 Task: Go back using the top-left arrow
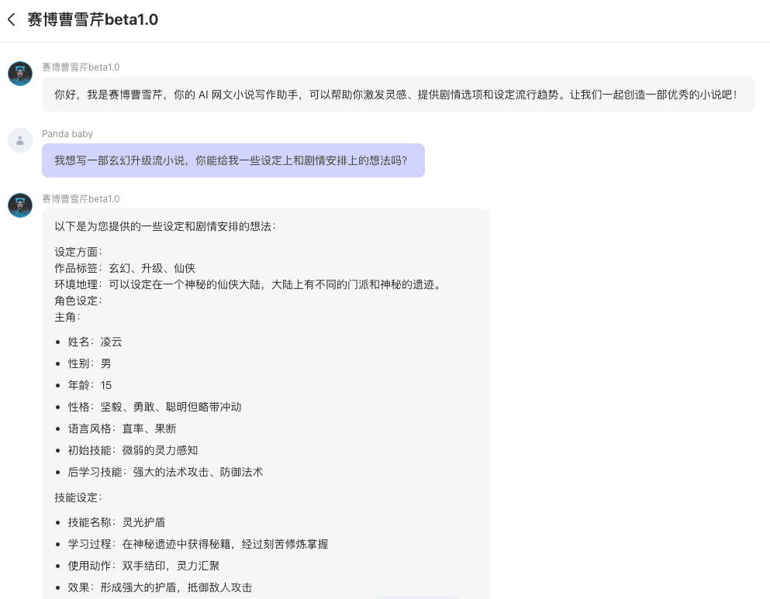pyautogui.click(x=12, y=20)
